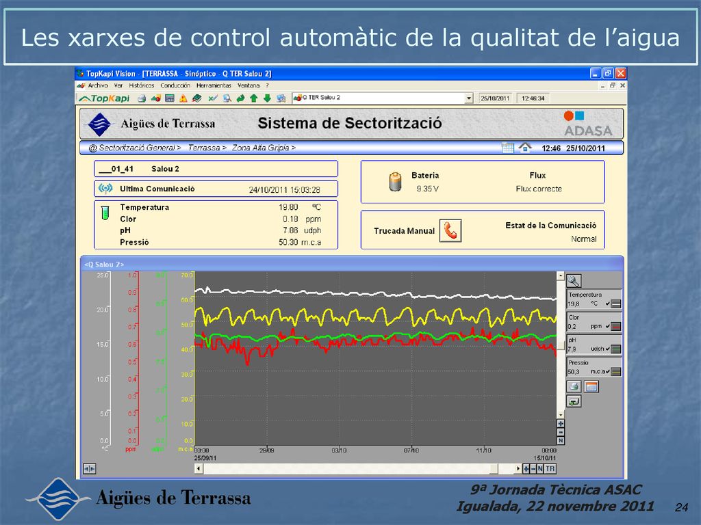Click the Temperatura white line color swatch

[x=615, y=304]
